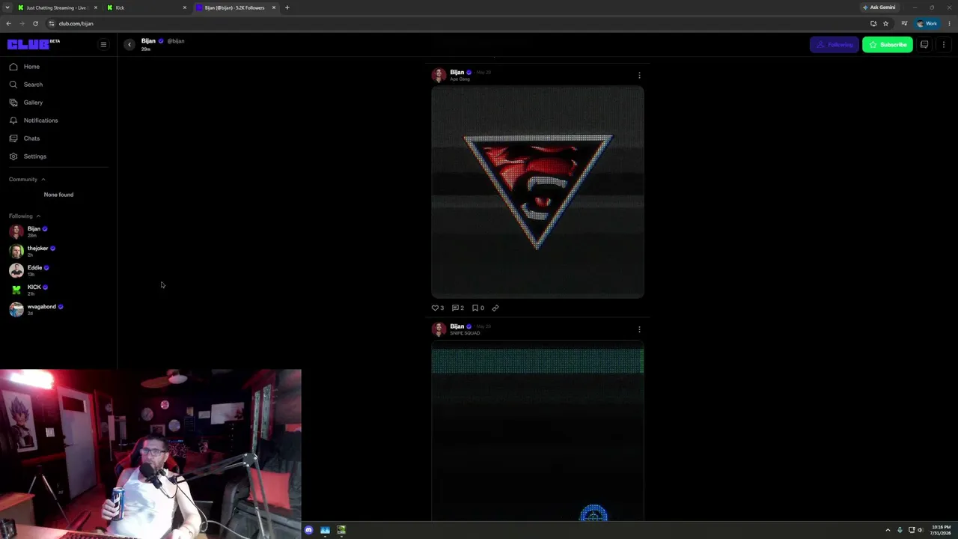Image resolution: width=958 pixels, height=539 pixels.
Task: Open Discord from the taskbar
Action: (308, 530)
